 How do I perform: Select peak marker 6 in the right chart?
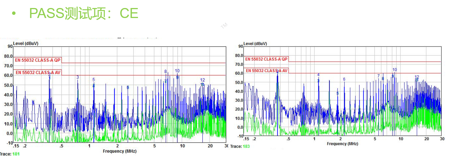coord(344,79)
